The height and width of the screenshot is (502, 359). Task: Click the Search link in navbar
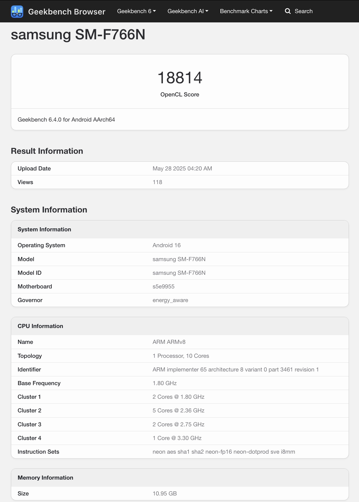[x=304, y=11]
